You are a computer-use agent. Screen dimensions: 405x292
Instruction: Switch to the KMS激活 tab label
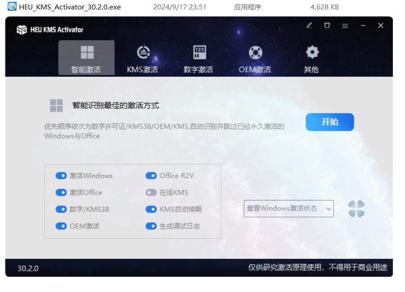coord(142,70)
